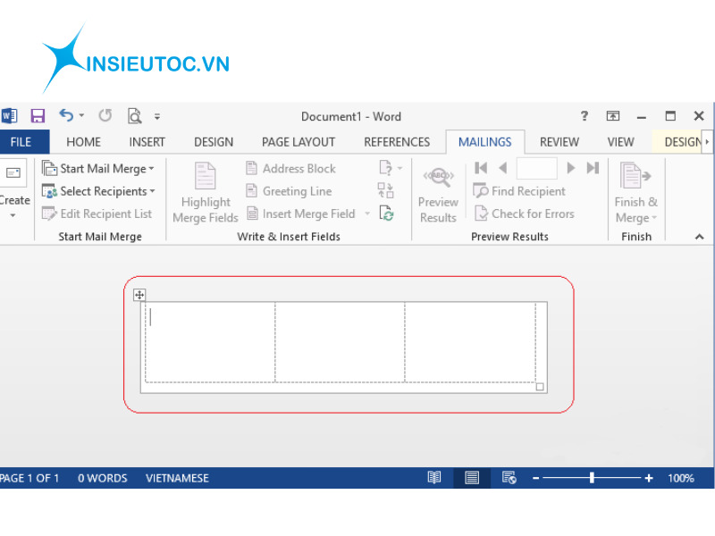715x536 pixels.
Task: Select the Print Layout view icon
Action: 471,478
